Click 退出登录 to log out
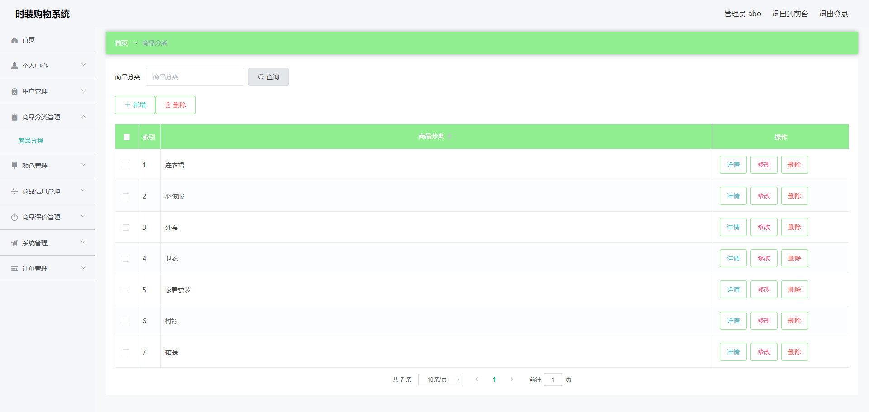Viewport: 869px width, 412px height. [833, 14]
